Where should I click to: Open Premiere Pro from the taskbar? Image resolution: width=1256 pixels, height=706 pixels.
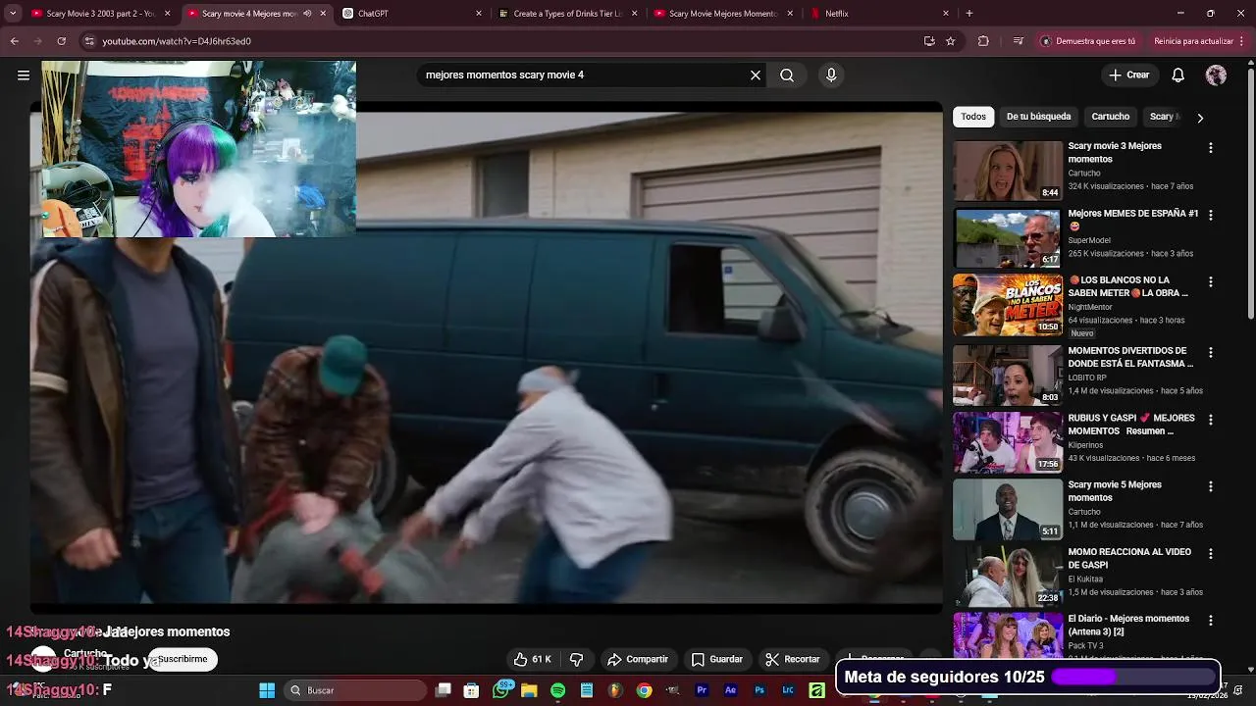(702, 690)
